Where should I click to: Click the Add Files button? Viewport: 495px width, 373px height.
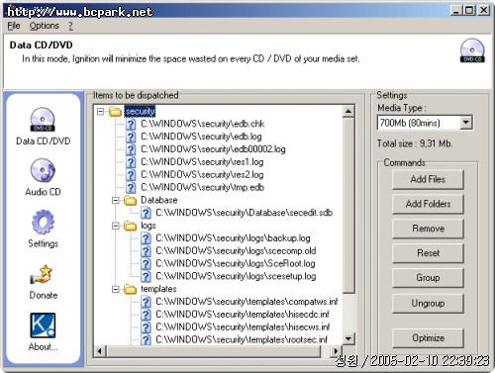428,179
